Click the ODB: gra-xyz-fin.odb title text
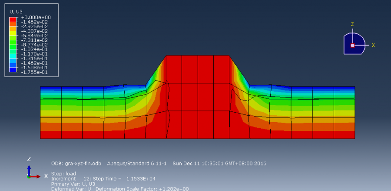 [76, 164]
